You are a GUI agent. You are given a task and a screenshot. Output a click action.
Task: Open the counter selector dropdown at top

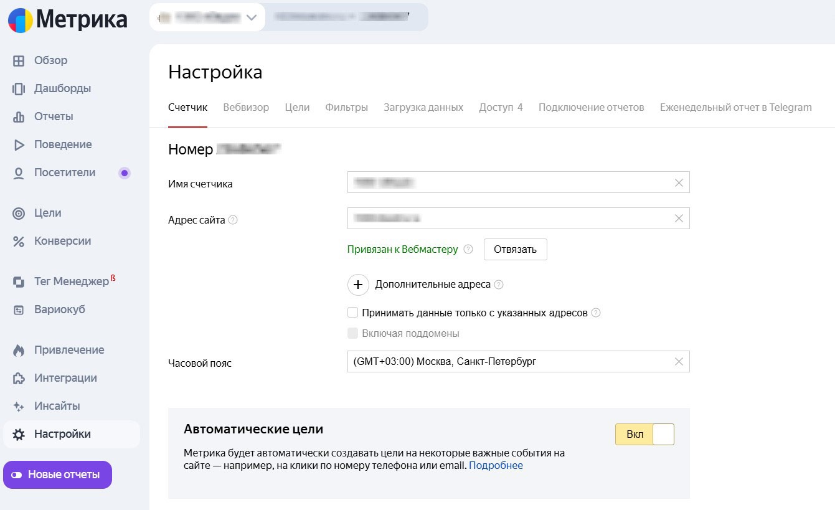coord(252,17)
